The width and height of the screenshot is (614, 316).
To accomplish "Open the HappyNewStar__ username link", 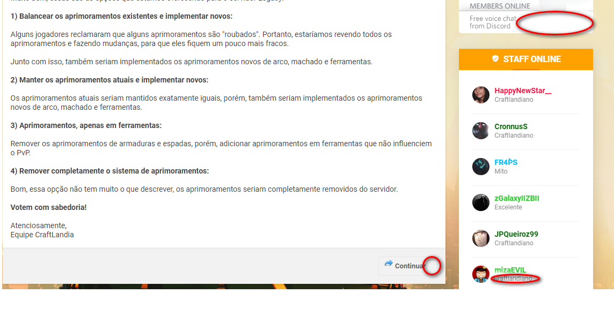I will (x=523, y=91).
